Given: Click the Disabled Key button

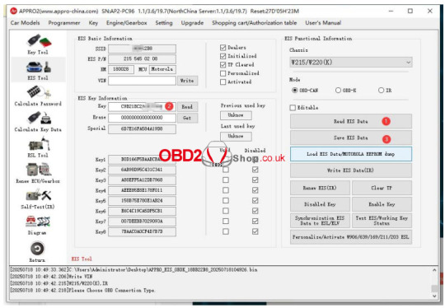Looking at the screenshot, I should [320, 204].
